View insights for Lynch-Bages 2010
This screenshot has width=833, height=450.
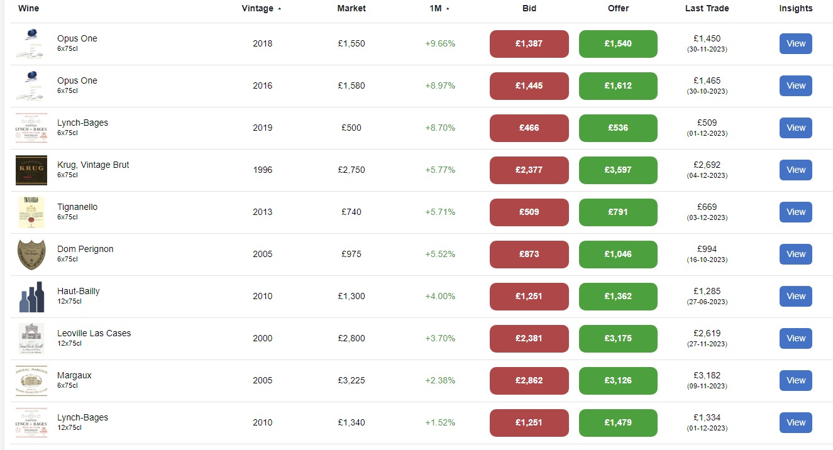(796, 423)
